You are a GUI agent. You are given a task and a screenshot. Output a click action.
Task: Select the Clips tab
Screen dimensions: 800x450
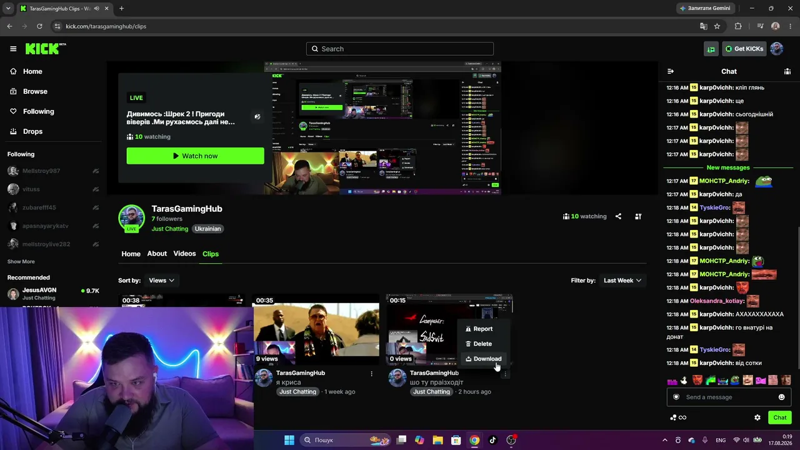211,254
